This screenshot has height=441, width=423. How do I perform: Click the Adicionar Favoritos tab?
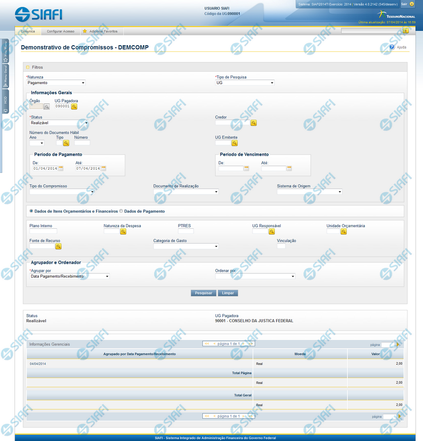[x=102, y=31]
